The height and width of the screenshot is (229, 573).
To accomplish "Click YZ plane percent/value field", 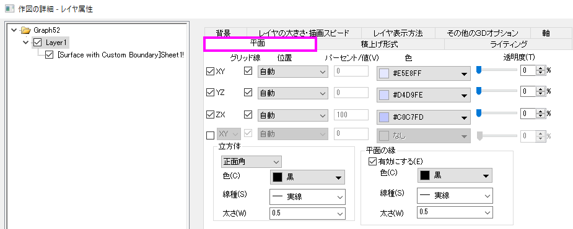I will [x=351, y=93].
